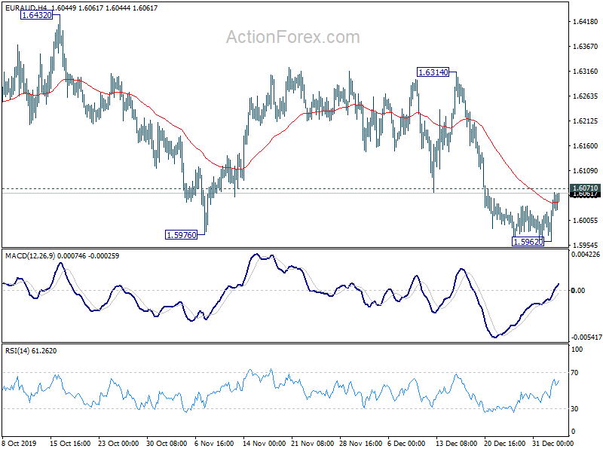Click the 31 Dec 00:00 date label
Image resolution: width=603 pixels, height=452 pixels.
point(552,443)
